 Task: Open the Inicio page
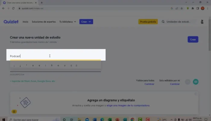tap(25, 22)
